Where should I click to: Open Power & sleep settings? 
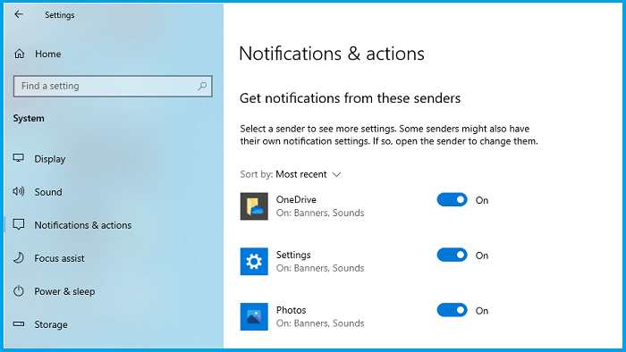point(64,291)
